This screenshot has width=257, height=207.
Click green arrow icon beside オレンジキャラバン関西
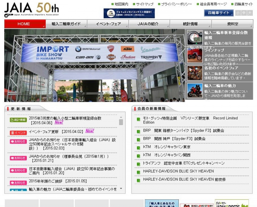coord(138,156)
